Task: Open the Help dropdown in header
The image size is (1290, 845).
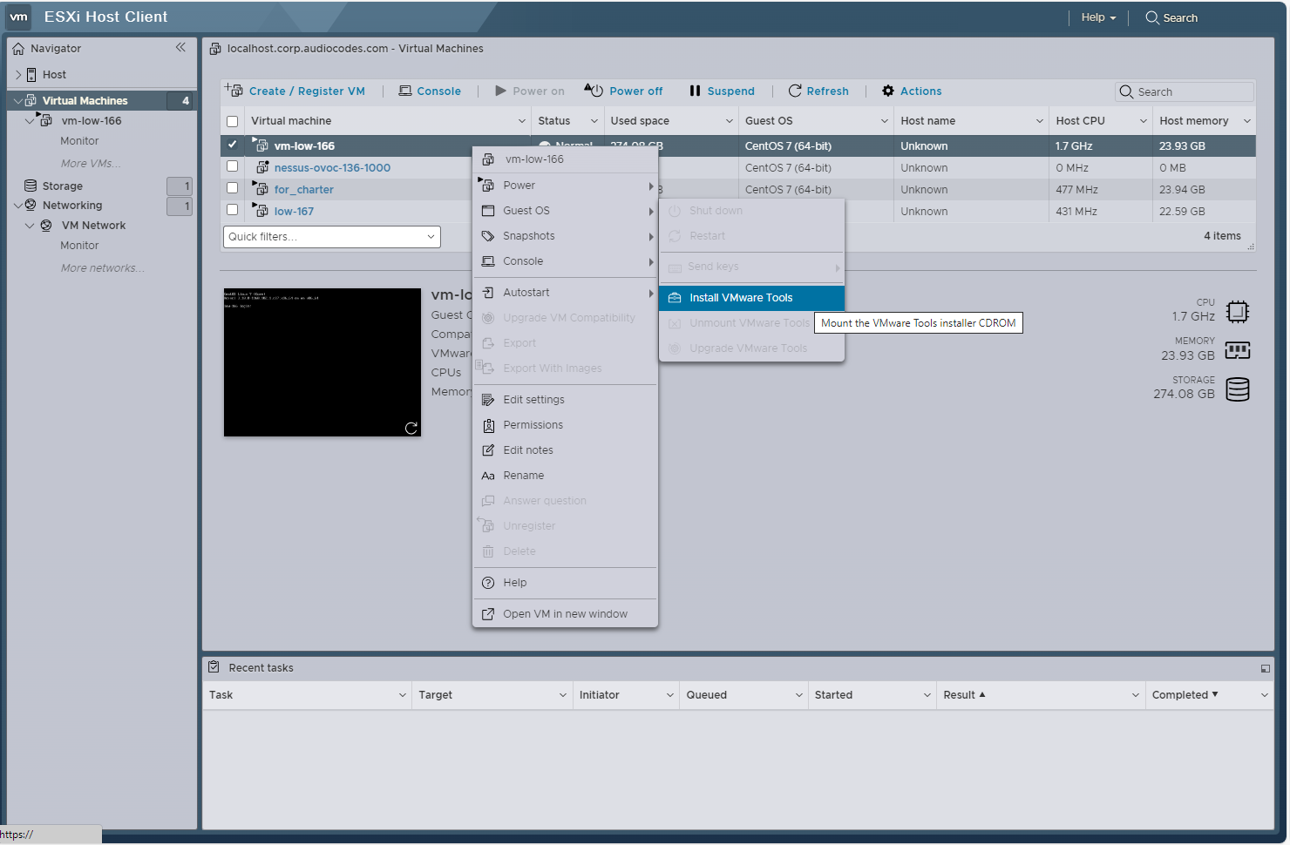Action: [x=1098, y=17]
